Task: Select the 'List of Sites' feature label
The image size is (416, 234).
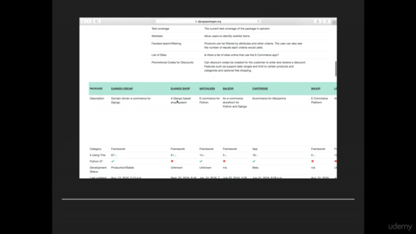Action: 159,55
